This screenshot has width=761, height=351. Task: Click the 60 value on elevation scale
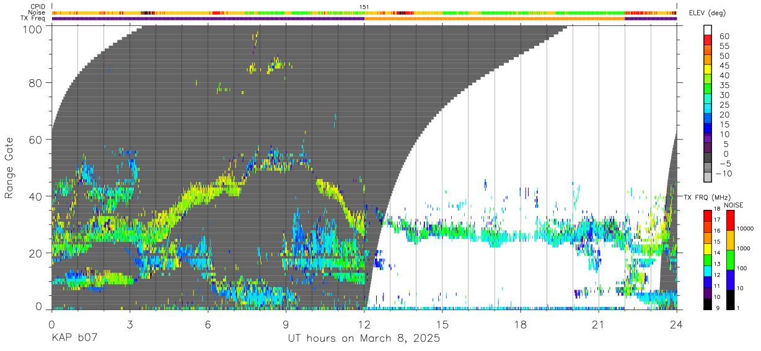(x=723, y=37)
